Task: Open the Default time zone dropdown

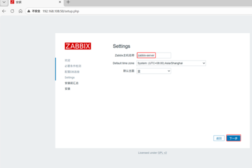Action: coord(171,63)
